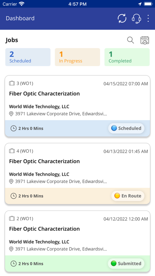Filter jobs by 1 Completed tile
This screenshot has width=155, height=276.
tap(127, 57)
